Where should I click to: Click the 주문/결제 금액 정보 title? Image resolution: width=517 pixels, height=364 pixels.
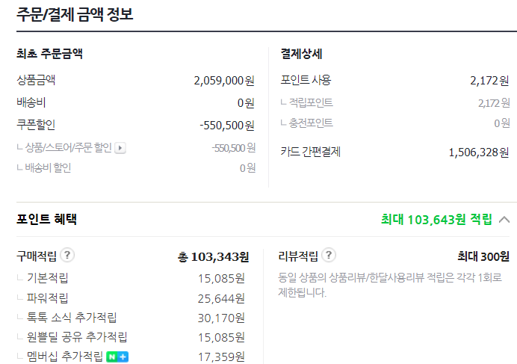click(x=75, y=14)
